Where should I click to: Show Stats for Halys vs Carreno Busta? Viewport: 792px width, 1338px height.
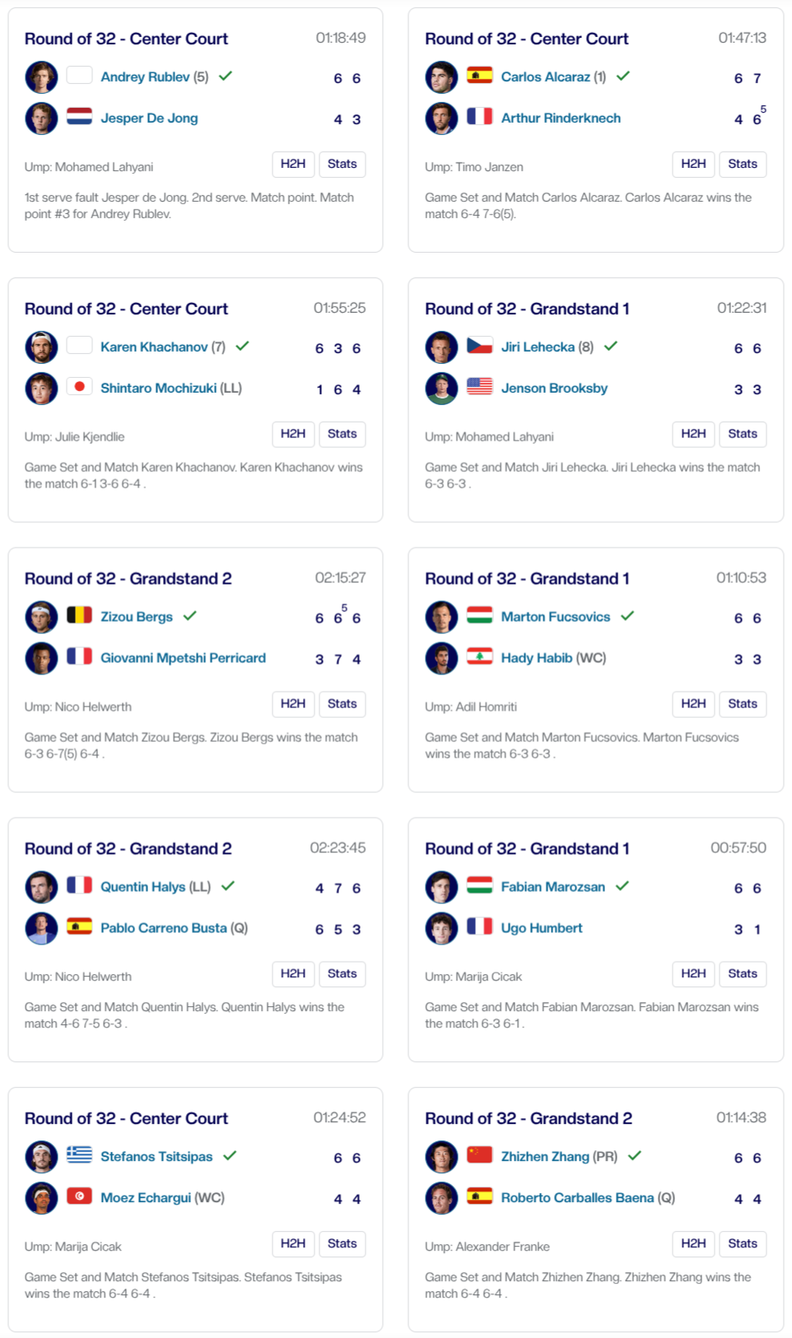[342, 974]
